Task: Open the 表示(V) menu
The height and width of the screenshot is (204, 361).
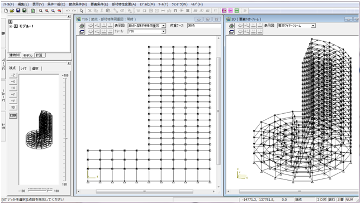Action: pos(38,4)
